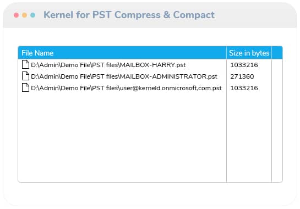This screenshot has width=300, height=209.
Task: Click the empty header cell right of Size in bytes
Action: click(x=277, y=53)
